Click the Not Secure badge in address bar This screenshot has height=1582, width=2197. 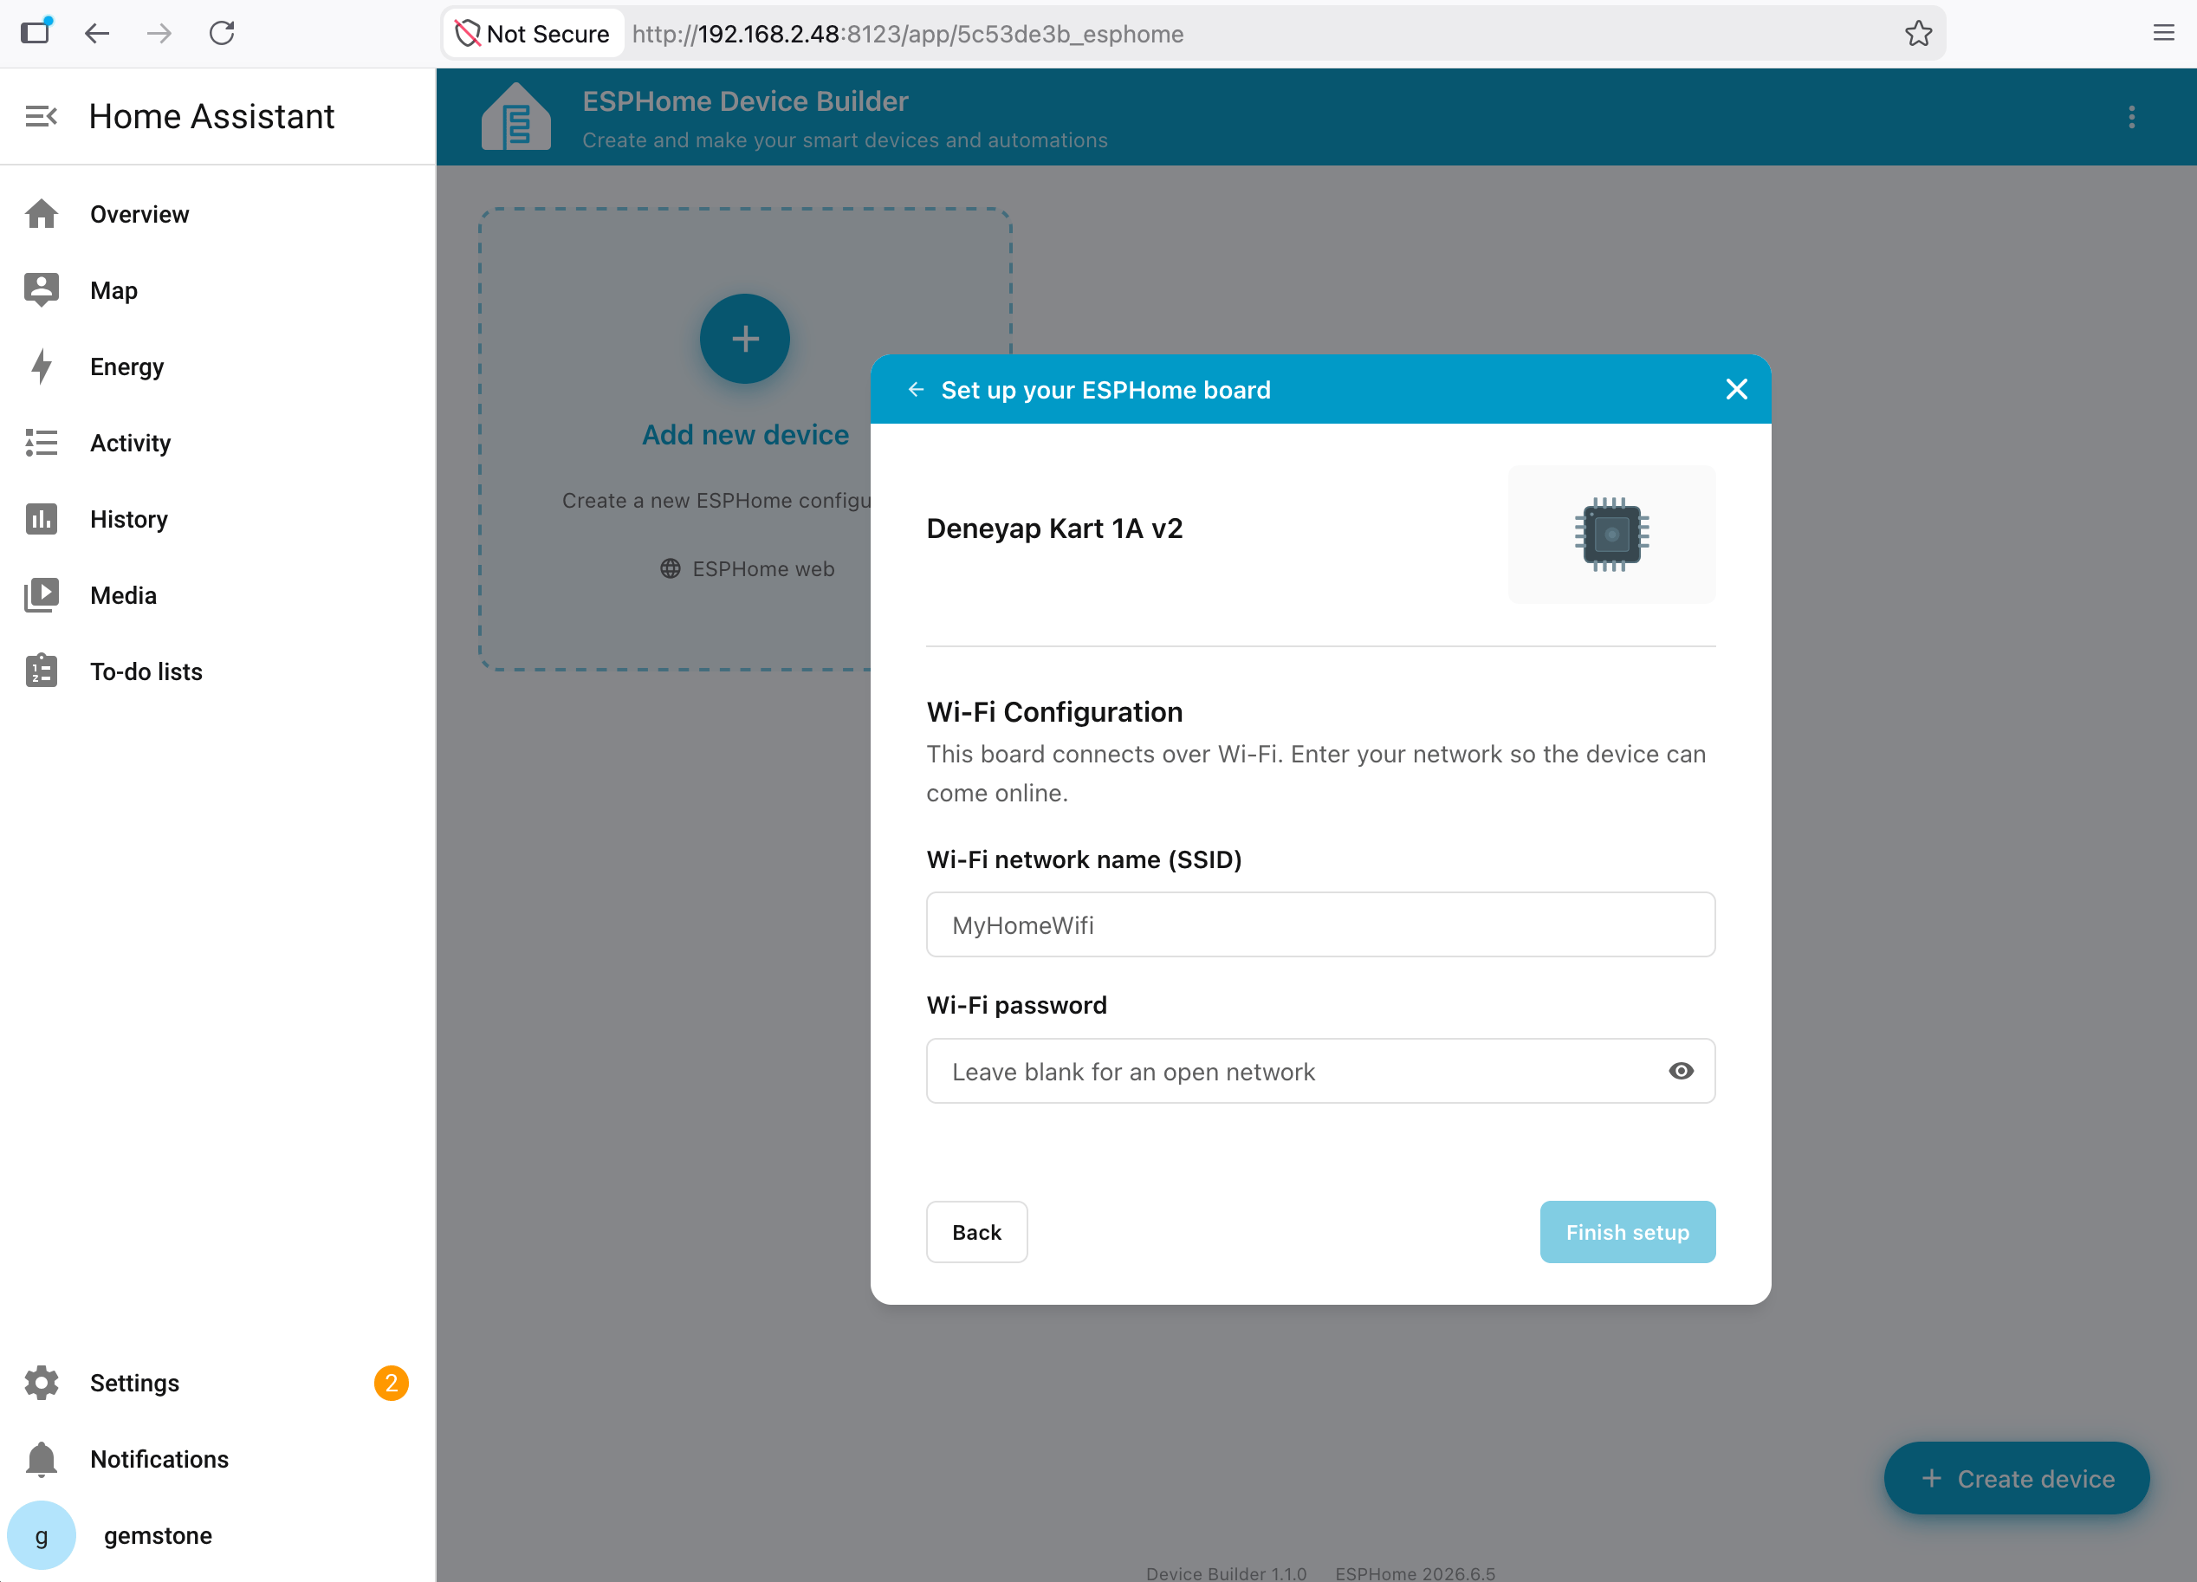click(x=533, y=34)
